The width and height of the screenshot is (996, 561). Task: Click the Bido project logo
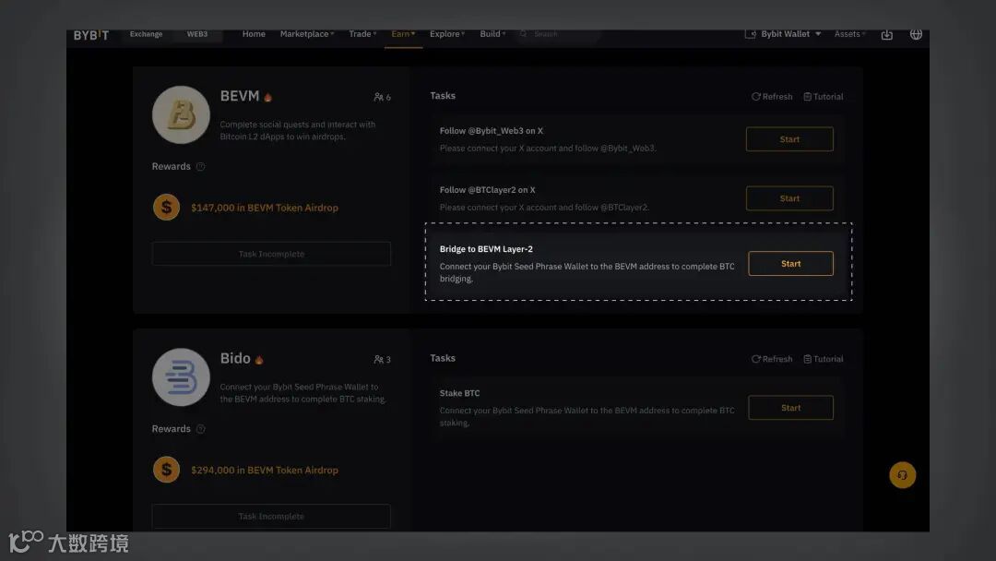pyautogui.click(x=181, y=377)
